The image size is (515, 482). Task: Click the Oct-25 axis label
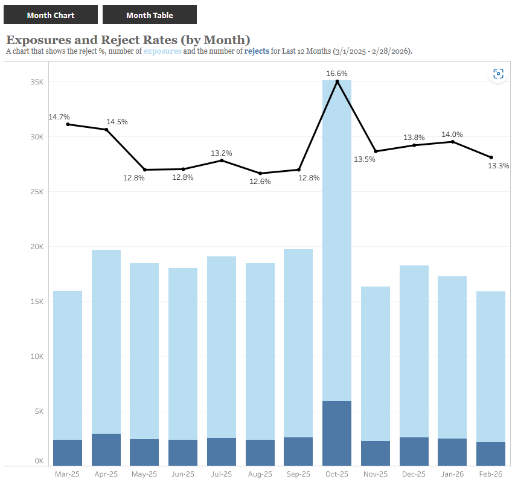[x=336, y=474]
